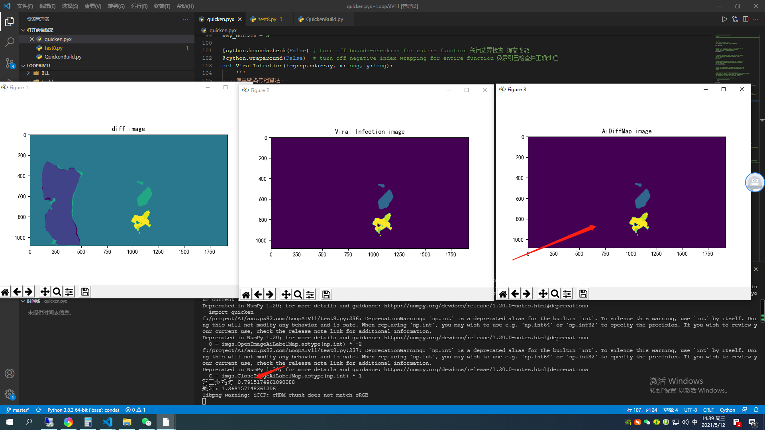Activate Pan tool in Figure 1 toolbar

[45, 292]
